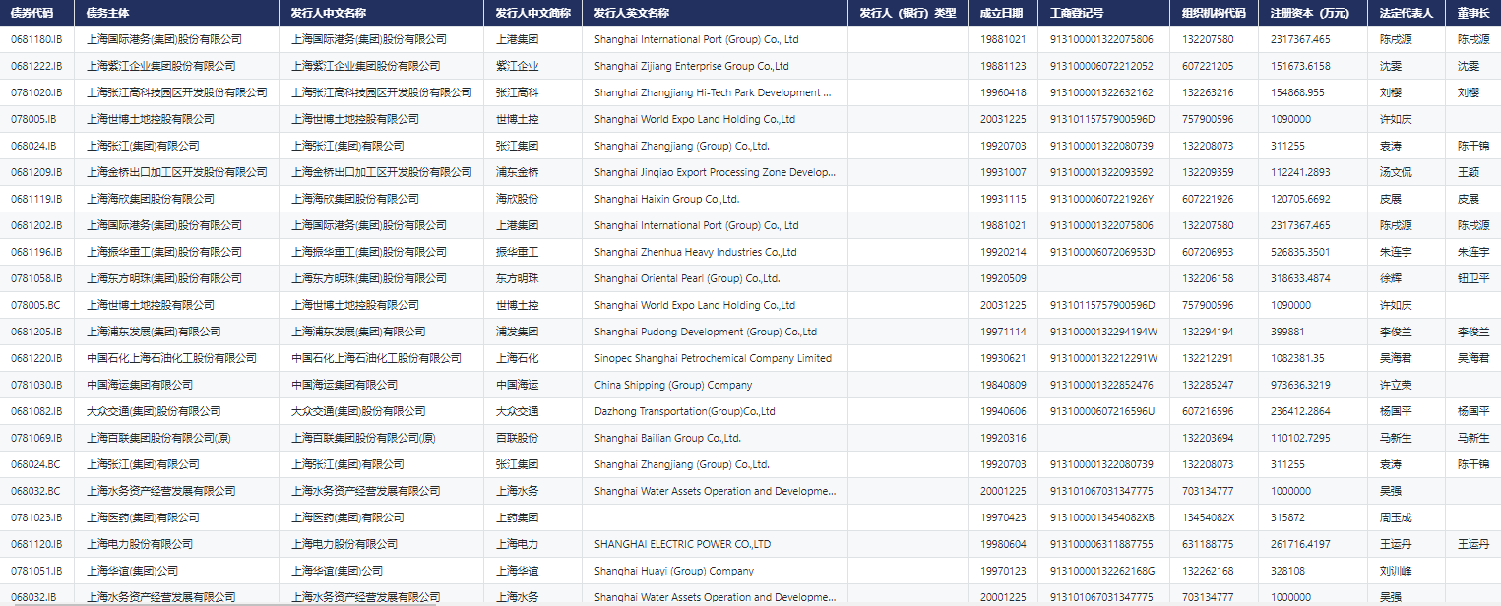Click the 债务主体 column header
The height and width of the screenshot is (606, 1501).
pos(178,13)
